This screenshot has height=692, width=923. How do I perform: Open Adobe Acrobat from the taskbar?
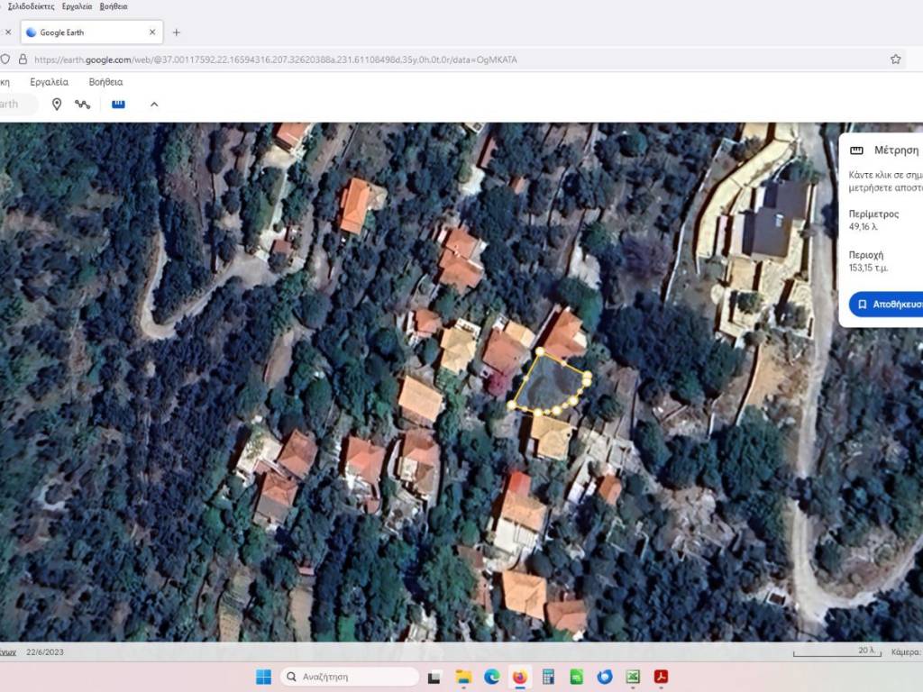(x=661, y=677)
